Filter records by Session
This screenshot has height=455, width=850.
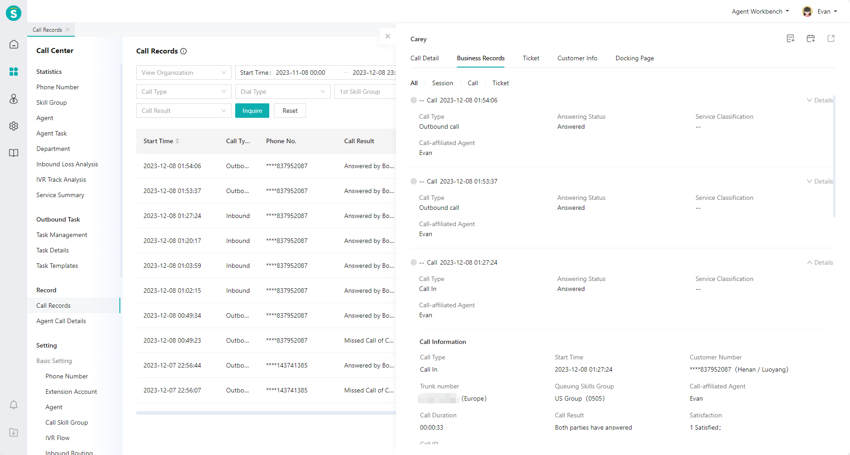coord(442,83)
